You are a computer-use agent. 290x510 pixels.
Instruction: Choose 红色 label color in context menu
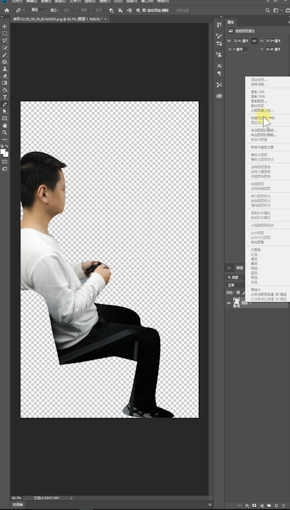tap(254, 254)
